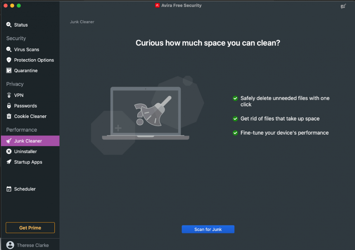Click the Startup Apps rocket icon
The height and width of the screenshot is (250, 355).
tap(9, 162)
